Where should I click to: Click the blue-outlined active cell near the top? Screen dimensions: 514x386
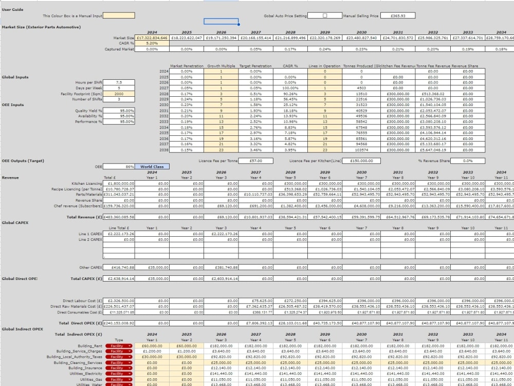pos(221,21)
